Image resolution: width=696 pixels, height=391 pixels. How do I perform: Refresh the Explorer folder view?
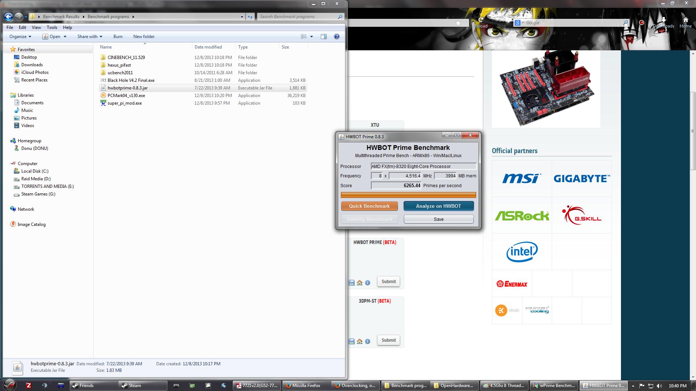250,17
